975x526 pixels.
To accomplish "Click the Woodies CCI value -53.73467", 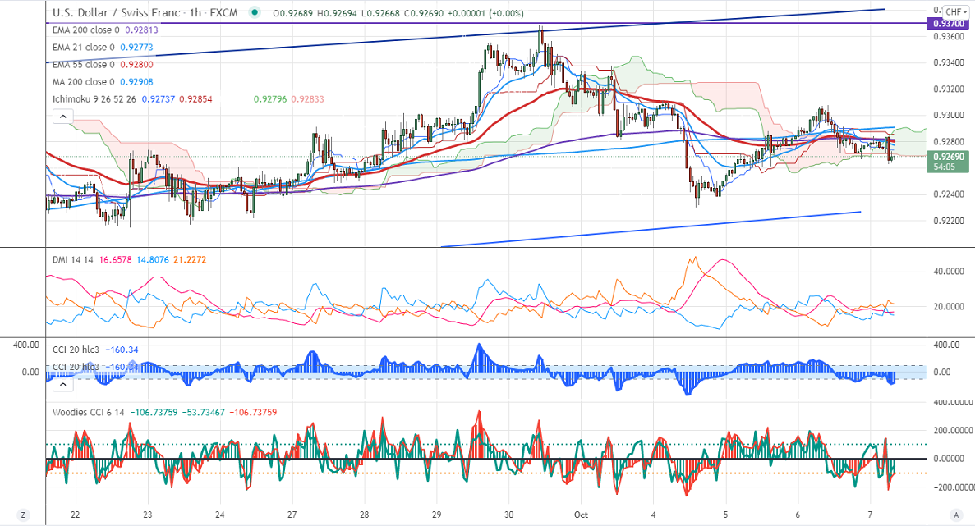I will 203,413.
